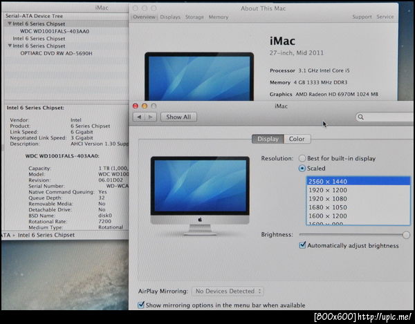The height and width of the screenshot is (324, 415).
Task: Minimize the Displays preference window
Action: pos(145,106)
